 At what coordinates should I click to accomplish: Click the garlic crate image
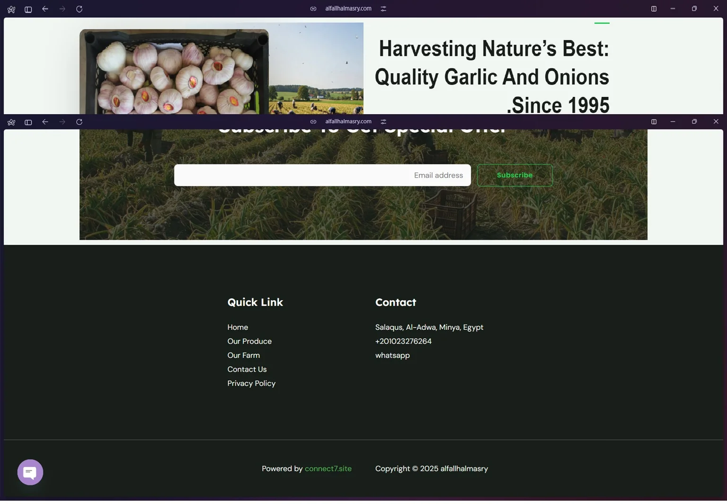(174, 71)
